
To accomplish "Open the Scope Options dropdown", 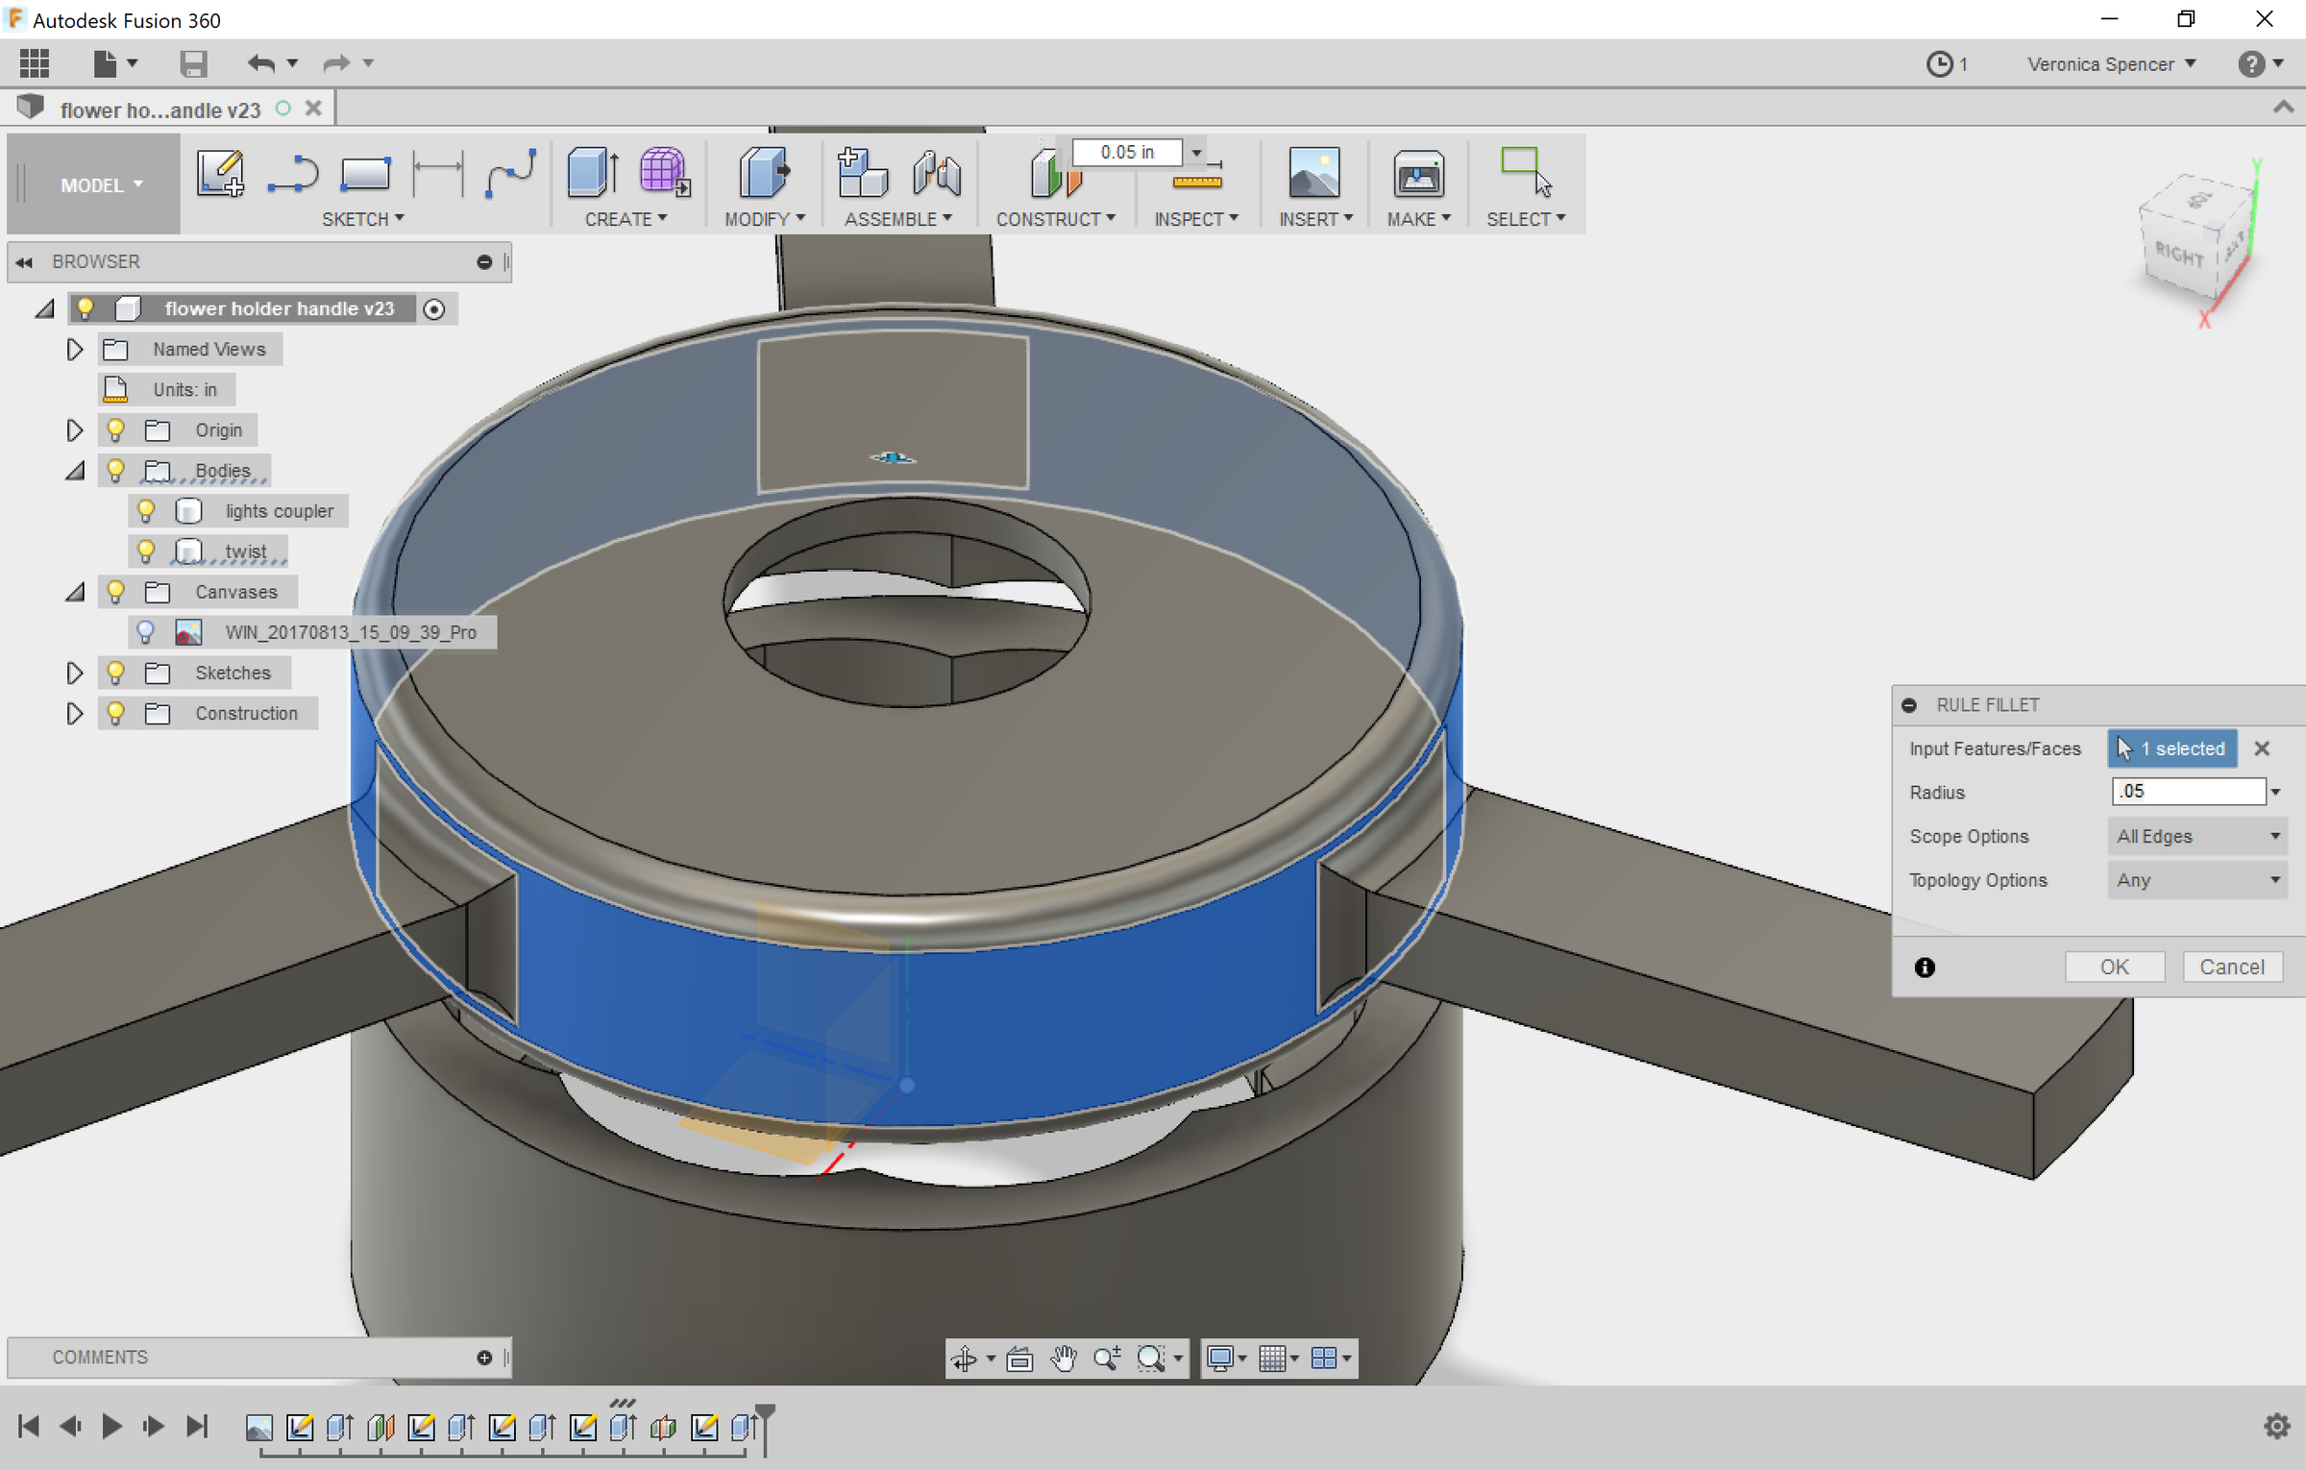I will tap(2197, 836).
